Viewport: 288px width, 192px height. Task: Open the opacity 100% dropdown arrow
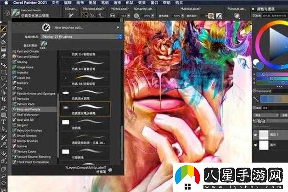(152, 16)
